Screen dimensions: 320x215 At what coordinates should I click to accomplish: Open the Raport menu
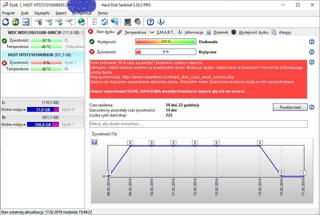pos(61,13)
